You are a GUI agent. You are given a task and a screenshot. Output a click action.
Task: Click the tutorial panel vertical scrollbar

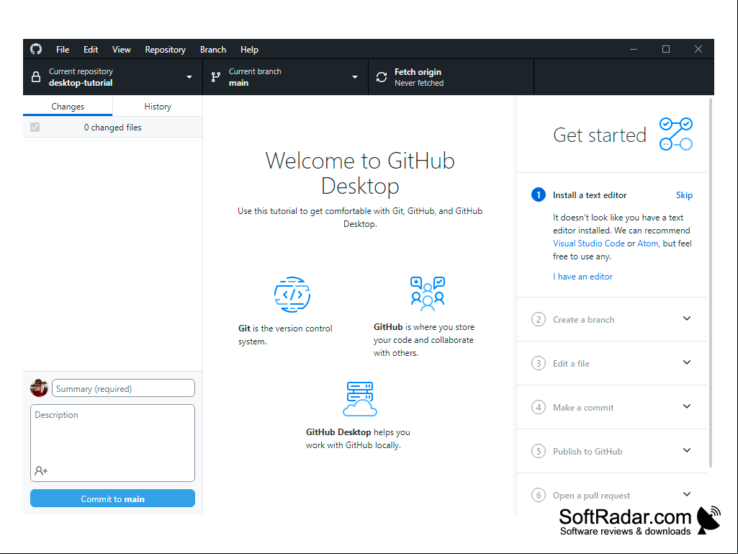click(711, 282)
